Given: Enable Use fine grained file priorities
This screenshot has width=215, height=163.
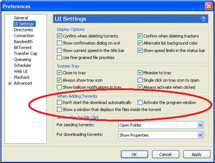Looking at the screenshot, I should click(x=59, y=57).
